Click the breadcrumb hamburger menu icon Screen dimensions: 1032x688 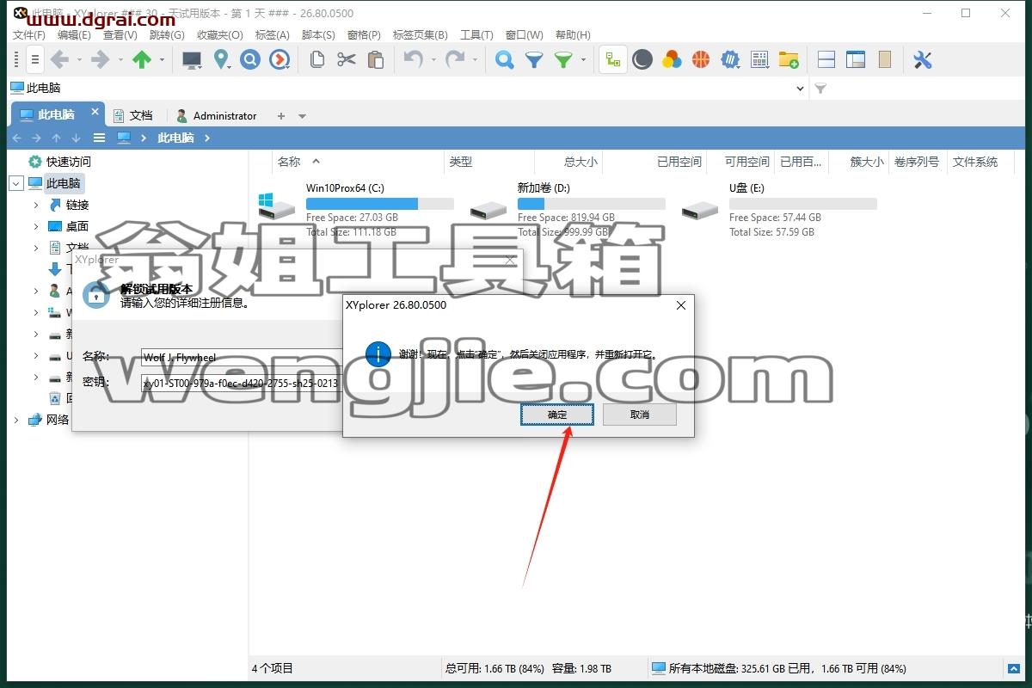(99, 138)
